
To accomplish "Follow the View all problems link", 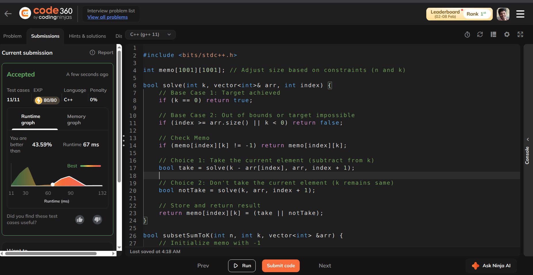I will click(x=107, y=17).
